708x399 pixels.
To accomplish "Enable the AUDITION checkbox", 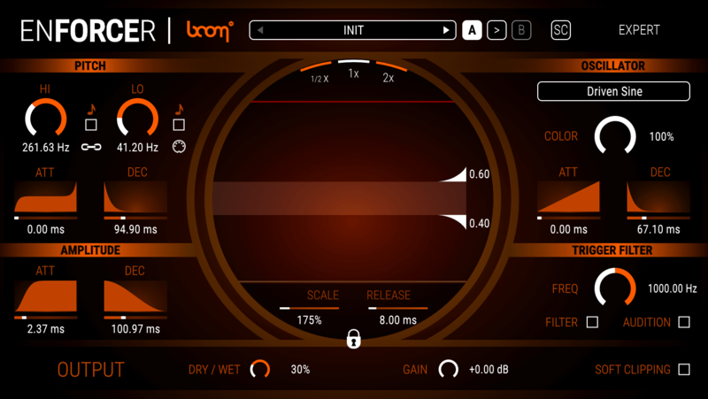I will point(684,322).
